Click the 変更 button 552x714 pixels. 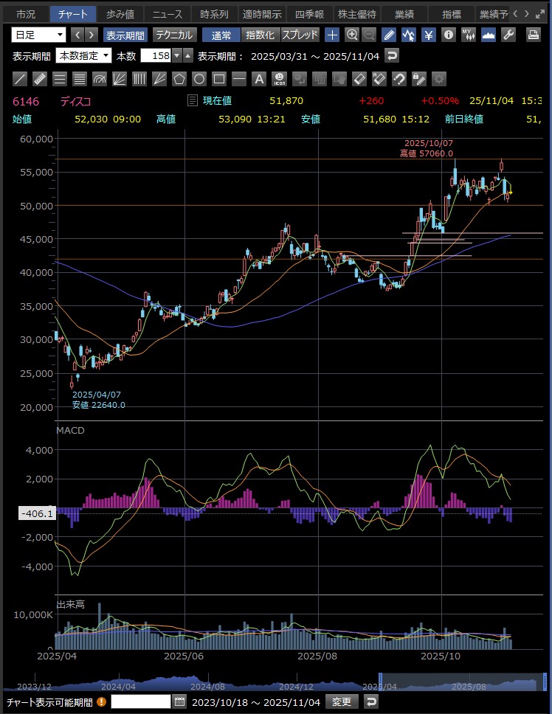[x=342, y=701]
